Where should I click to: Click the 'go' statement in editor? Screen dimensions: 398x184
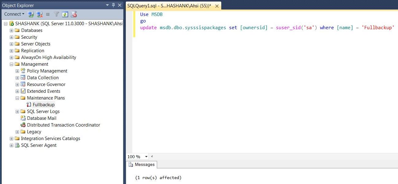(143, 21)
